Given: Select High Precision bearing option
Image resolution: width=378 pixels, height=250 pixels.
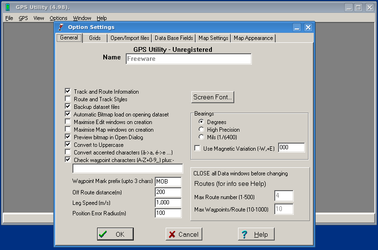Looking at the screenshot, I should click(x=201, y=129).
